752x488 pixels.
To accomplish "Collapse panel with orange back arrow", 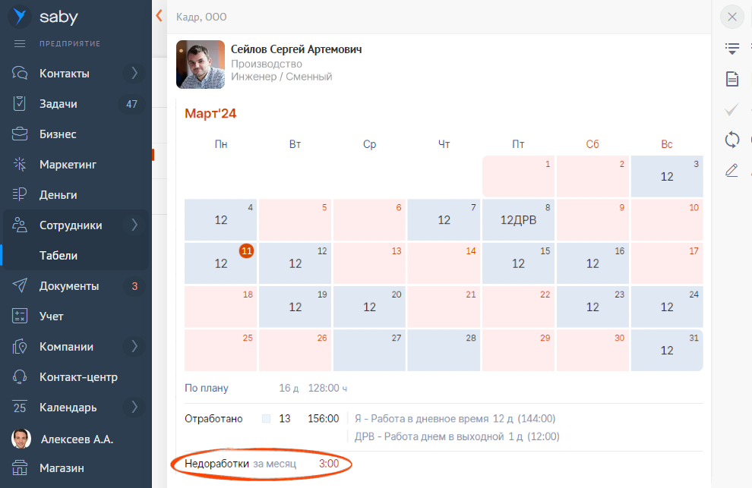I will coord(159,15).
